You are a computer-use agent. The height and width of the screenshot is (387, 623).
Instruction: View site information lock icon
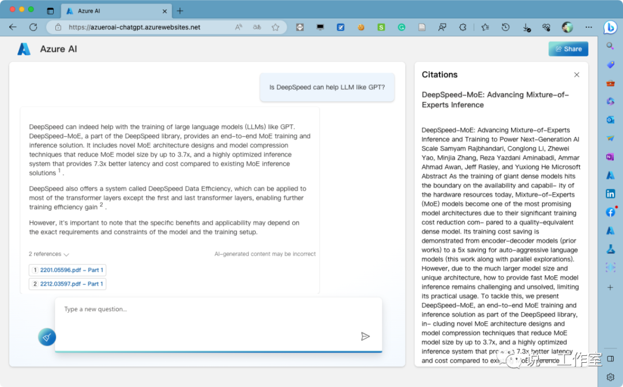[58, 28]
